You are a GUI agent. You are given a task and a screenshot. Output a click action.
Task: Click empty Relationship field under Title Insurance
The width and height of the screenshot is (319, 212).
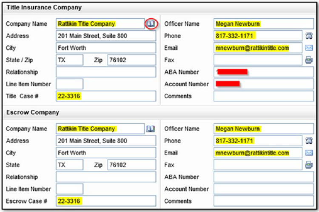tap(106, 72)
